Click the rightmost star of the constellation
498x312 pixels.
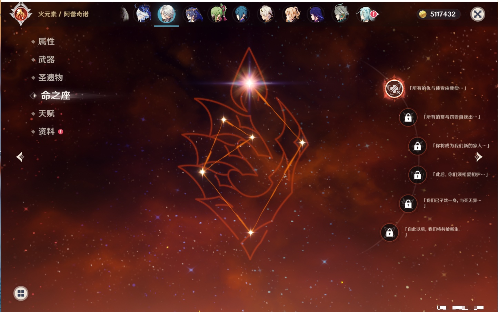(302, 142)
